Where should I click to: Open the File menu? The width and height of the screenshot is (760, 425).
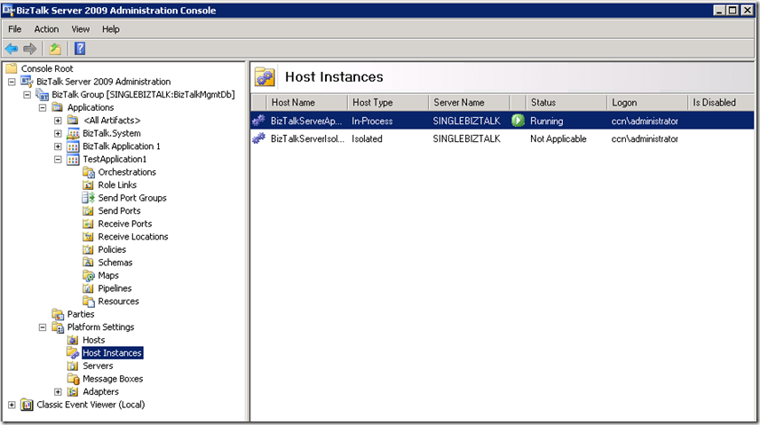point(15,29)
